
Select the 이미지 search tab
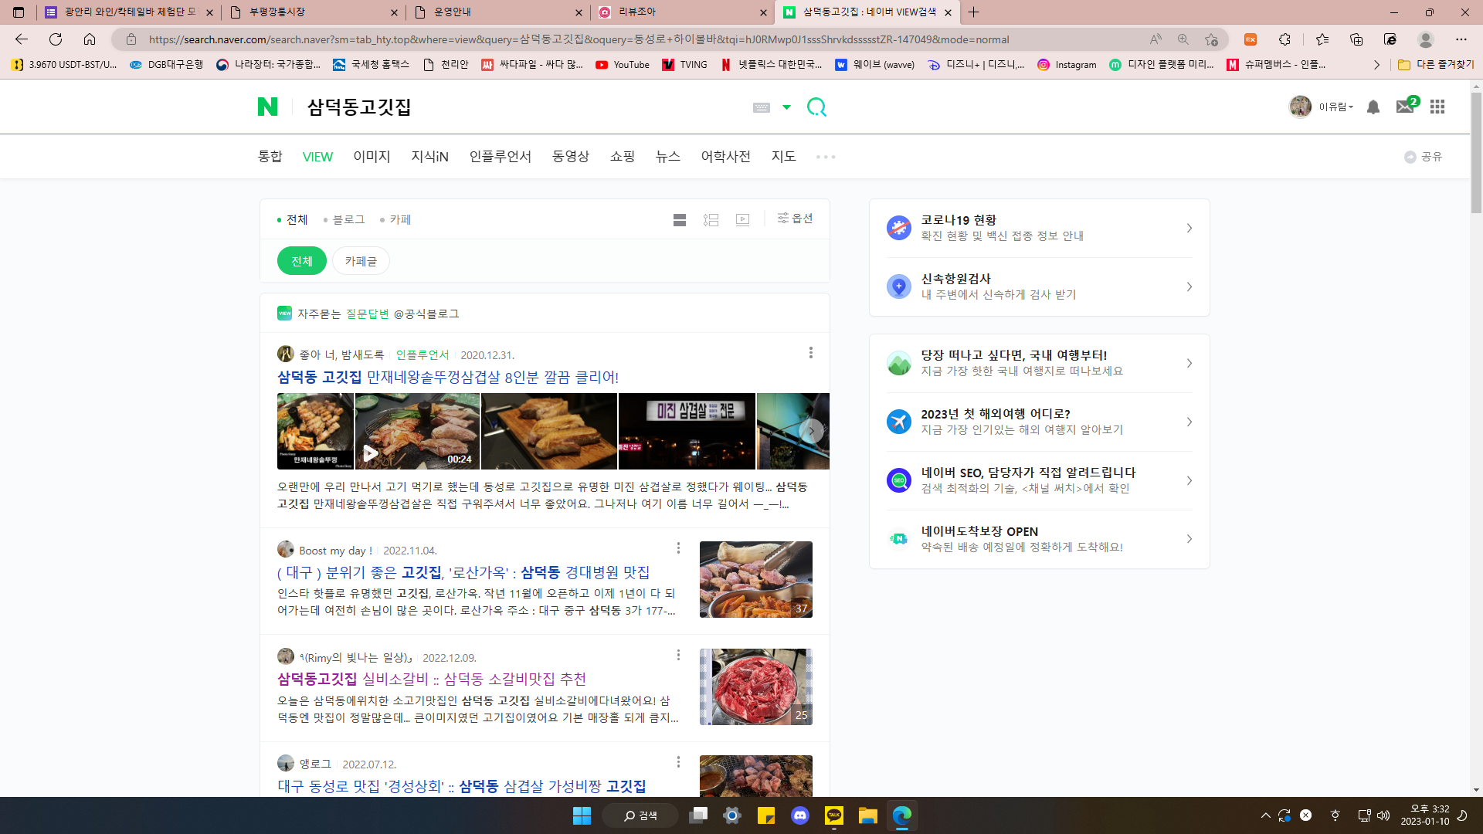click(x=372, y=156)
